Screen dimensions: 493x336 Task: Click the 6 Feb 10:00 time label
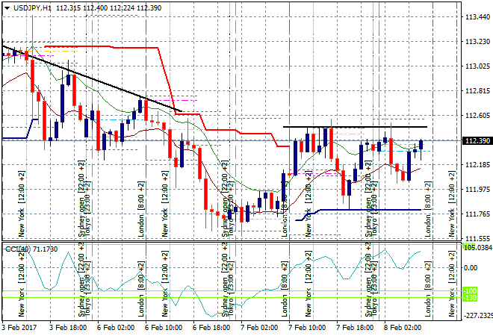pyautogui.click(x=164, y=328)
